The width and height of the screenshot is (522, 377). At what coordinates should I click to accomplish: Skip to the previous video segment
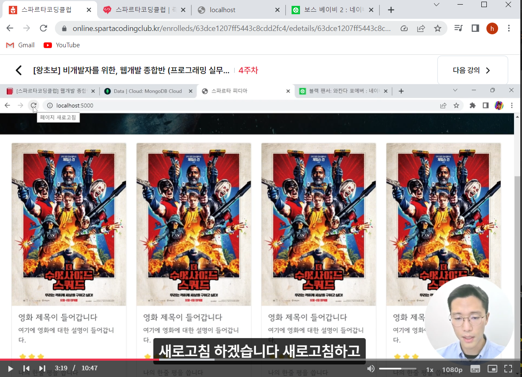pyautogui.click(x=26, y=369)
